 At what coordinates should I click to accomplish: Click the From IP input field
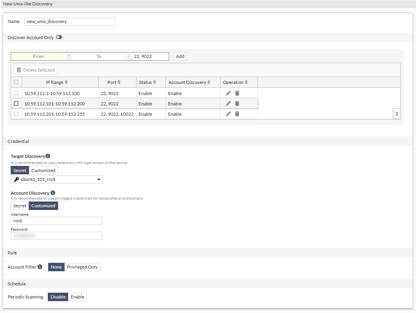[x=39, y=56]
